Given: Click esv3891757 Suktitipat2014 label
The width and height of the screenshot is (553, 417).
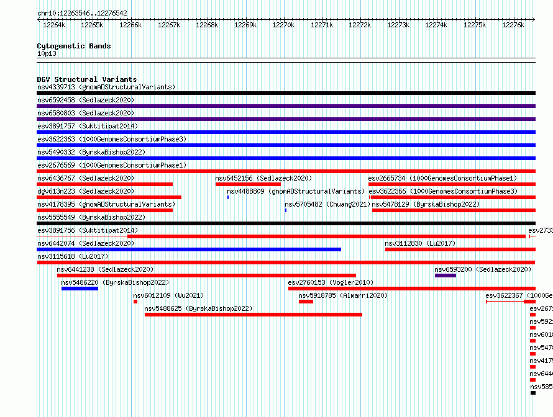Looking at the screenshot, I should tap(88, 126).
